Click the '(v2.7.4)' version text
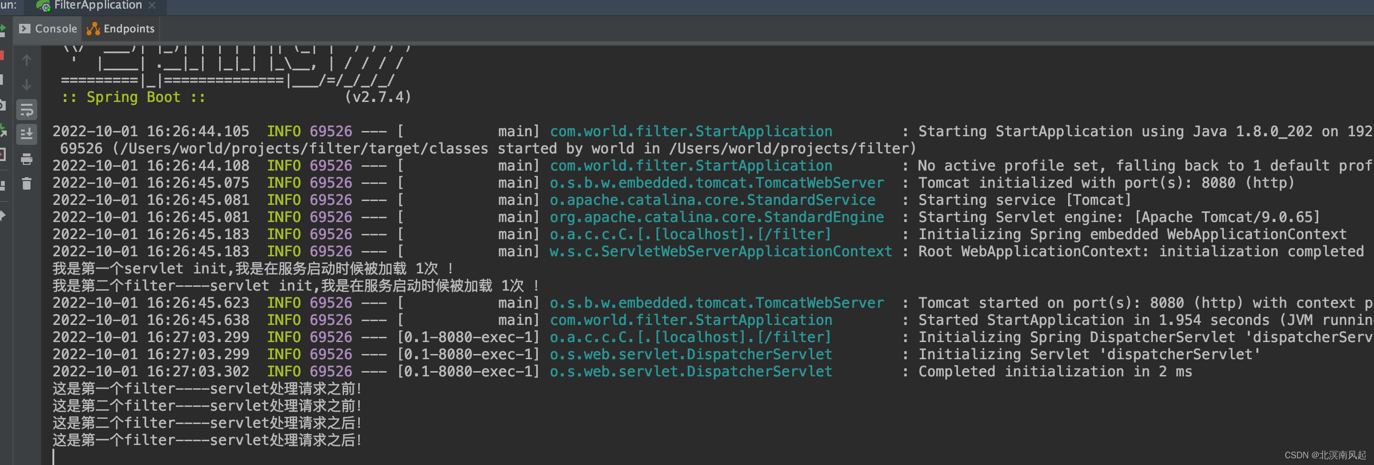Screen dimensions: 1374x465 (378, 97)
